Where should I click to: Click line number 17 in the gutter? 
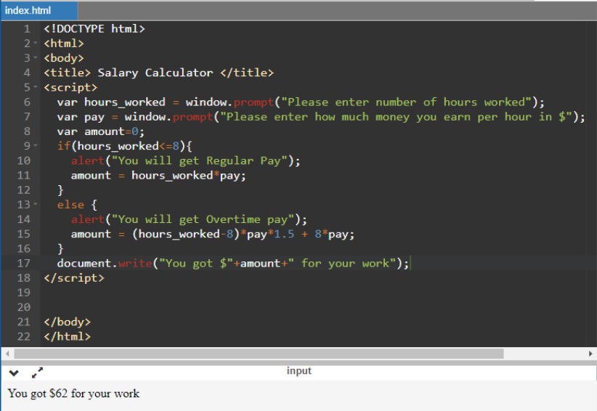pyautogui.click(x=23, y=263)
